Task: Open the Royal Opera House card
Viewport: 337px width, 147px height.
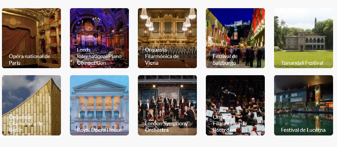Action: 99,105
